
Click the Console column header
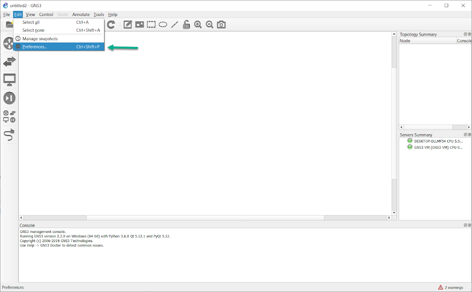[464, 41]
